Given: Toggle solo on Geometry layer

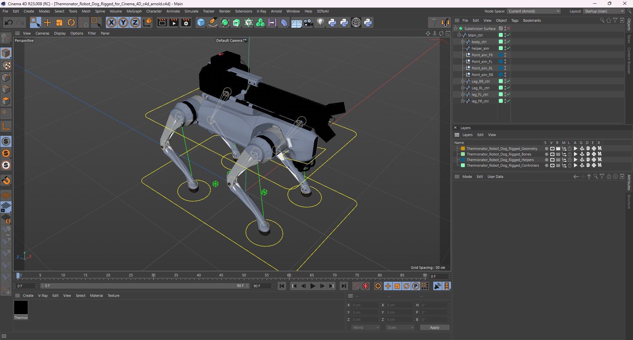Looking at the screenshot, I should 546,149.
